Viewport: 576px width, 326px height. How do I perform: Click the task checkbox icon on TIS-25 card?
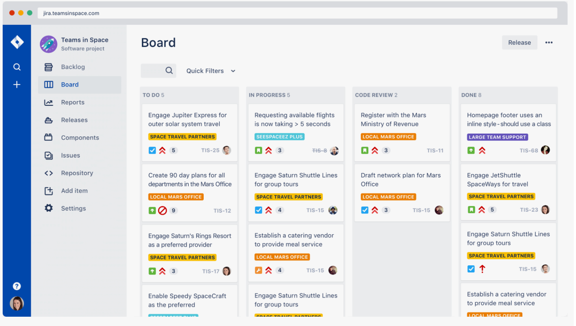pos(152,151)
